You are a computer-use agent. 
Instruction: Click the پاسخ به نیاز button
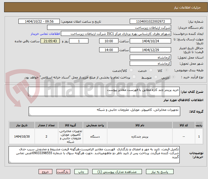[x=160, y=172]
